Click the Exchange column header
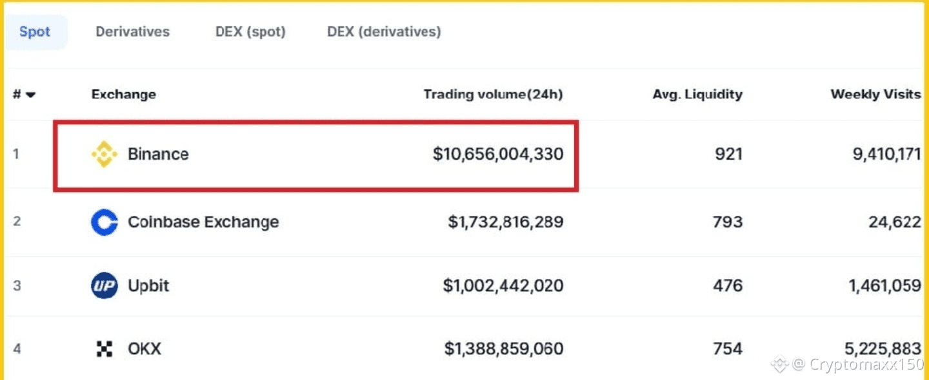The image size is (929, 380). click(123, 95)
